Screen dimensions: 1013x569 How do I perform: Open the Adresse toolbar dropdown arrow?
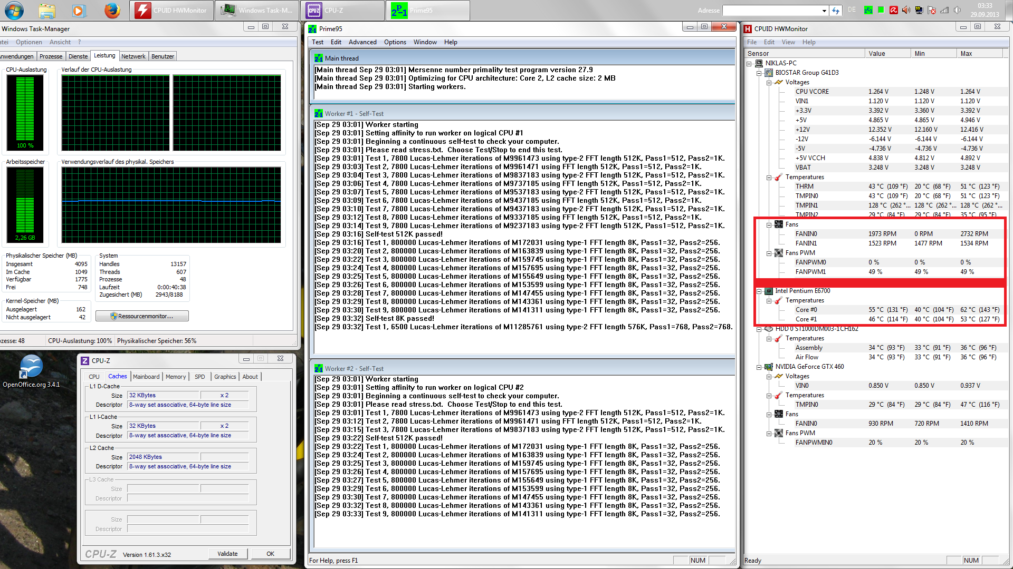[824, 11]
